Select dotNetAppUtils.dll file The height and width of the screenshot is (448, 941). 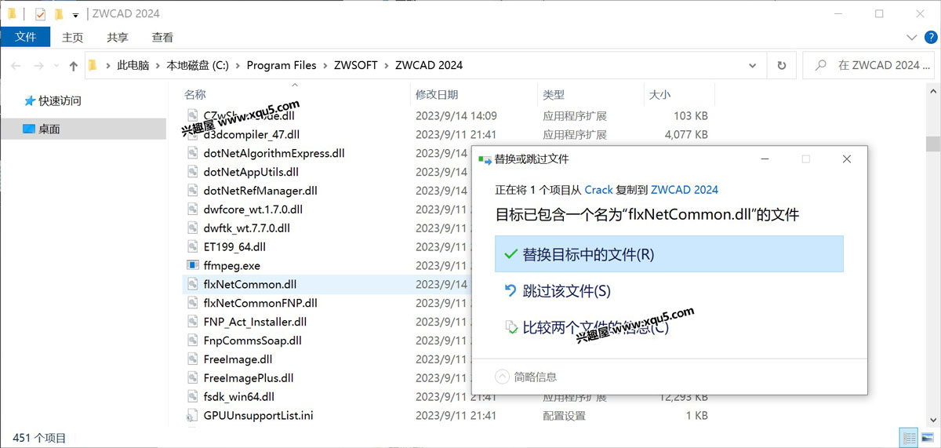click(x=251, y=172)
